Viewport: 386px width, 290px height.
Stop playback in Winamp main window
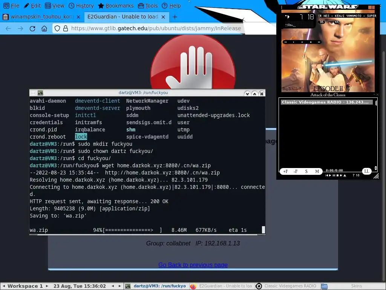(311, 42)
